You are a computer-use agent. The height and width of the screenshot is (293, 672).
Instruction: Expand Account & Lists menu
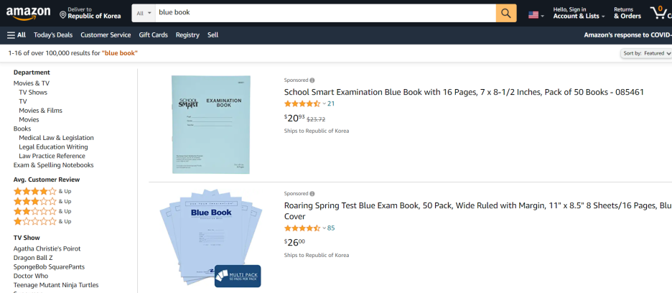point(579,13)
